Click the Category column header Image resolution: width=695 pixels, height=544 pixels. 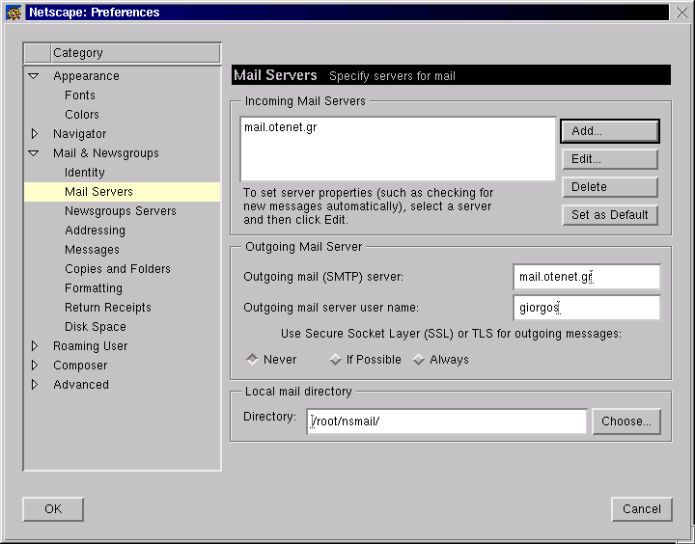(135, 53)
